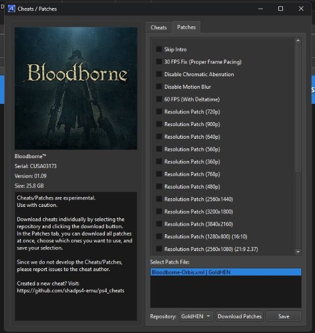Viewport: 315px width, 333px height.
Task: Click the scroll down arrow of patch list
Action: pos(298,252)
